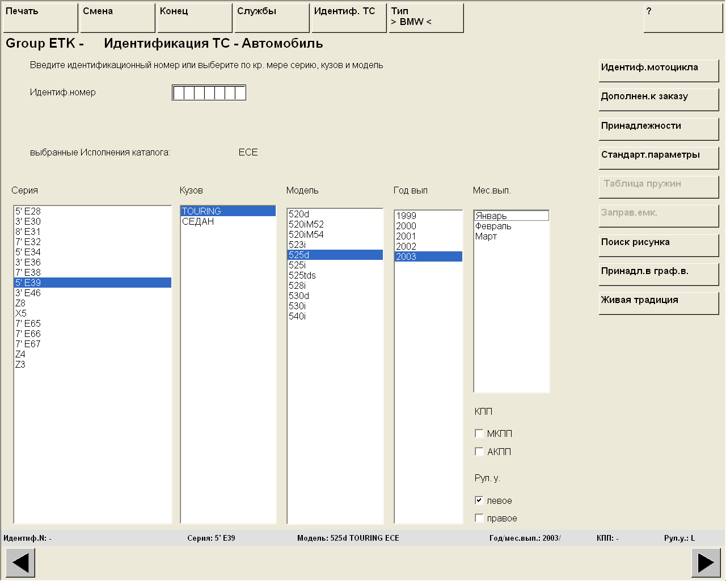Select series 5' E28 in list
The width and height of the screenshot is (726, 581).
[92, 211]
